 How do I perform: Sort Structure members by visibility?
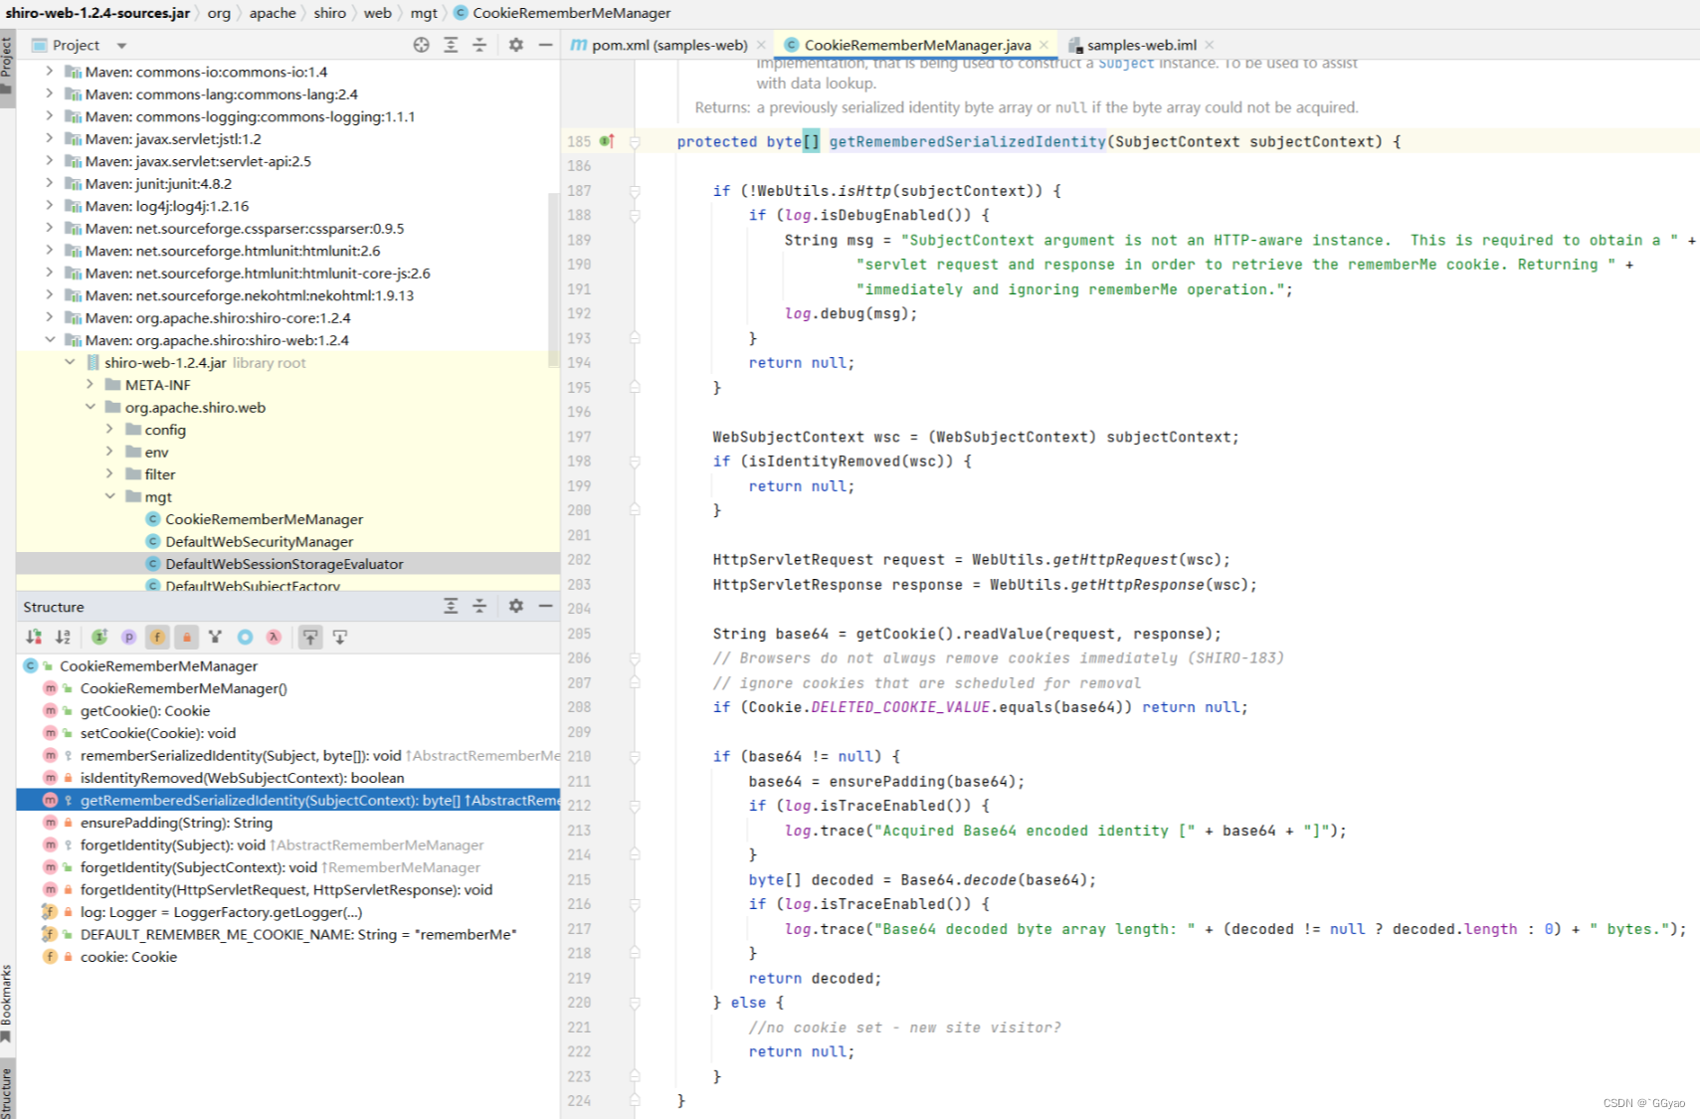coord(34,637)
